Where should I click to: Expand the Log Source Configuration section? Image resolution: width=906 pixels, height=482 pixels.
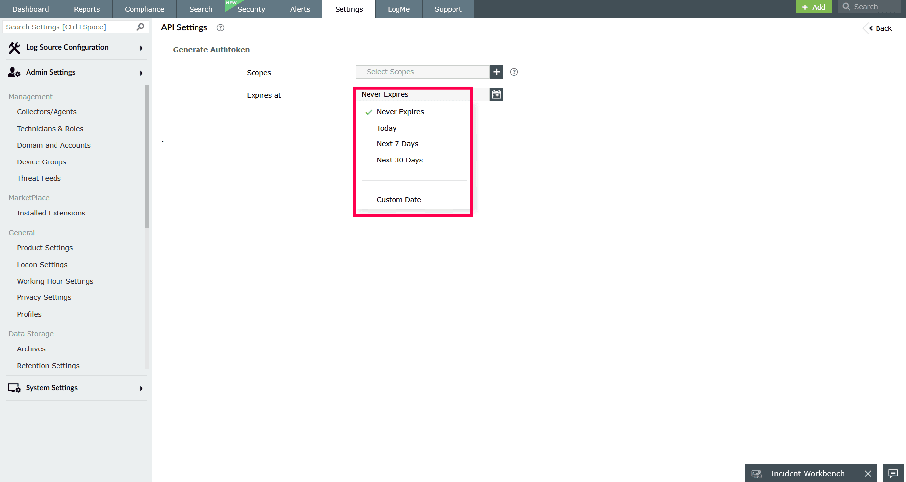141,48
